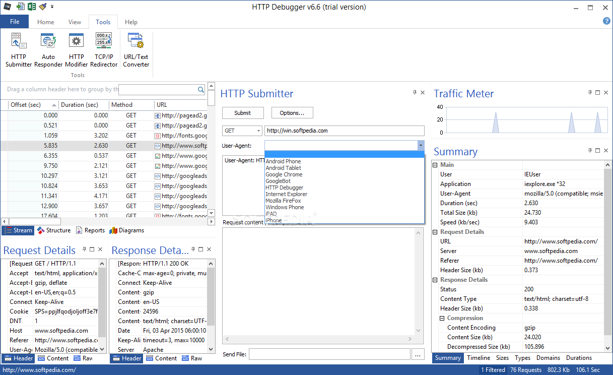Select the request row with offset 12.900

click(x=104, y=206)
